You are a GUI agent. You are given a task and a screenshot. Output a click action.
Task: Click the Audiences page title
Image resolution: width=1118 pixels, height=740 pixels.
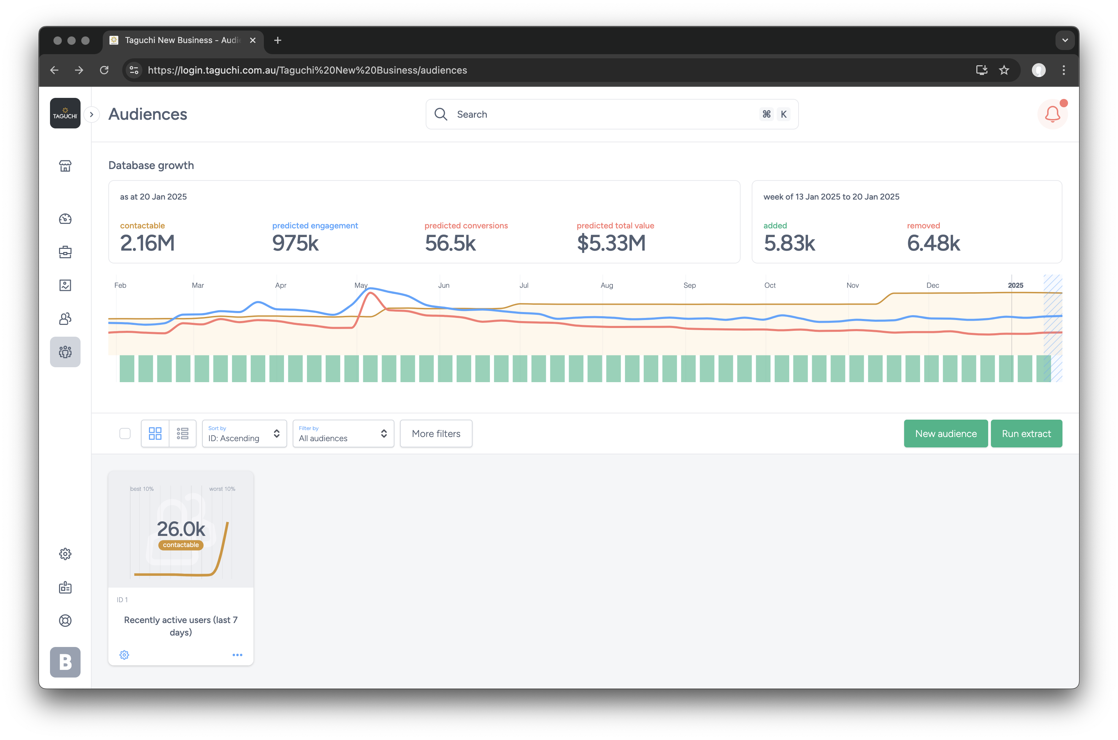click(x=148, y=114)
